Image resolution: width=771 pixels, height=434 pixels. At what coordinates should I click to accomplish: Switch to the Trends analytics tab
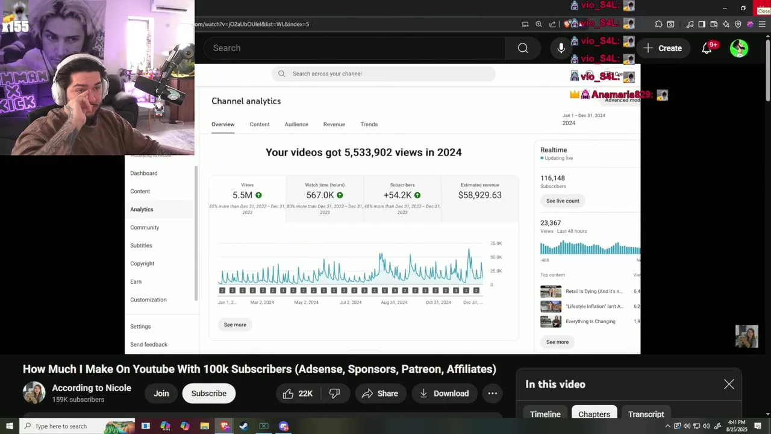pos(369,124)
